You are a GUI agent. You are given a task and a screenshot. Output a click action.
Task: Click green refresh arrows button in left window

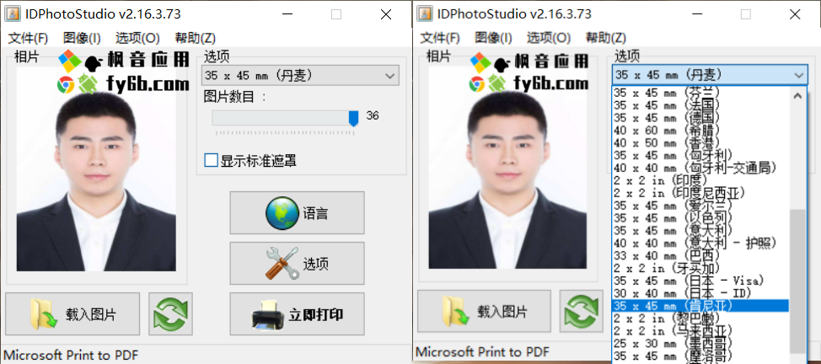coord(170,314)
